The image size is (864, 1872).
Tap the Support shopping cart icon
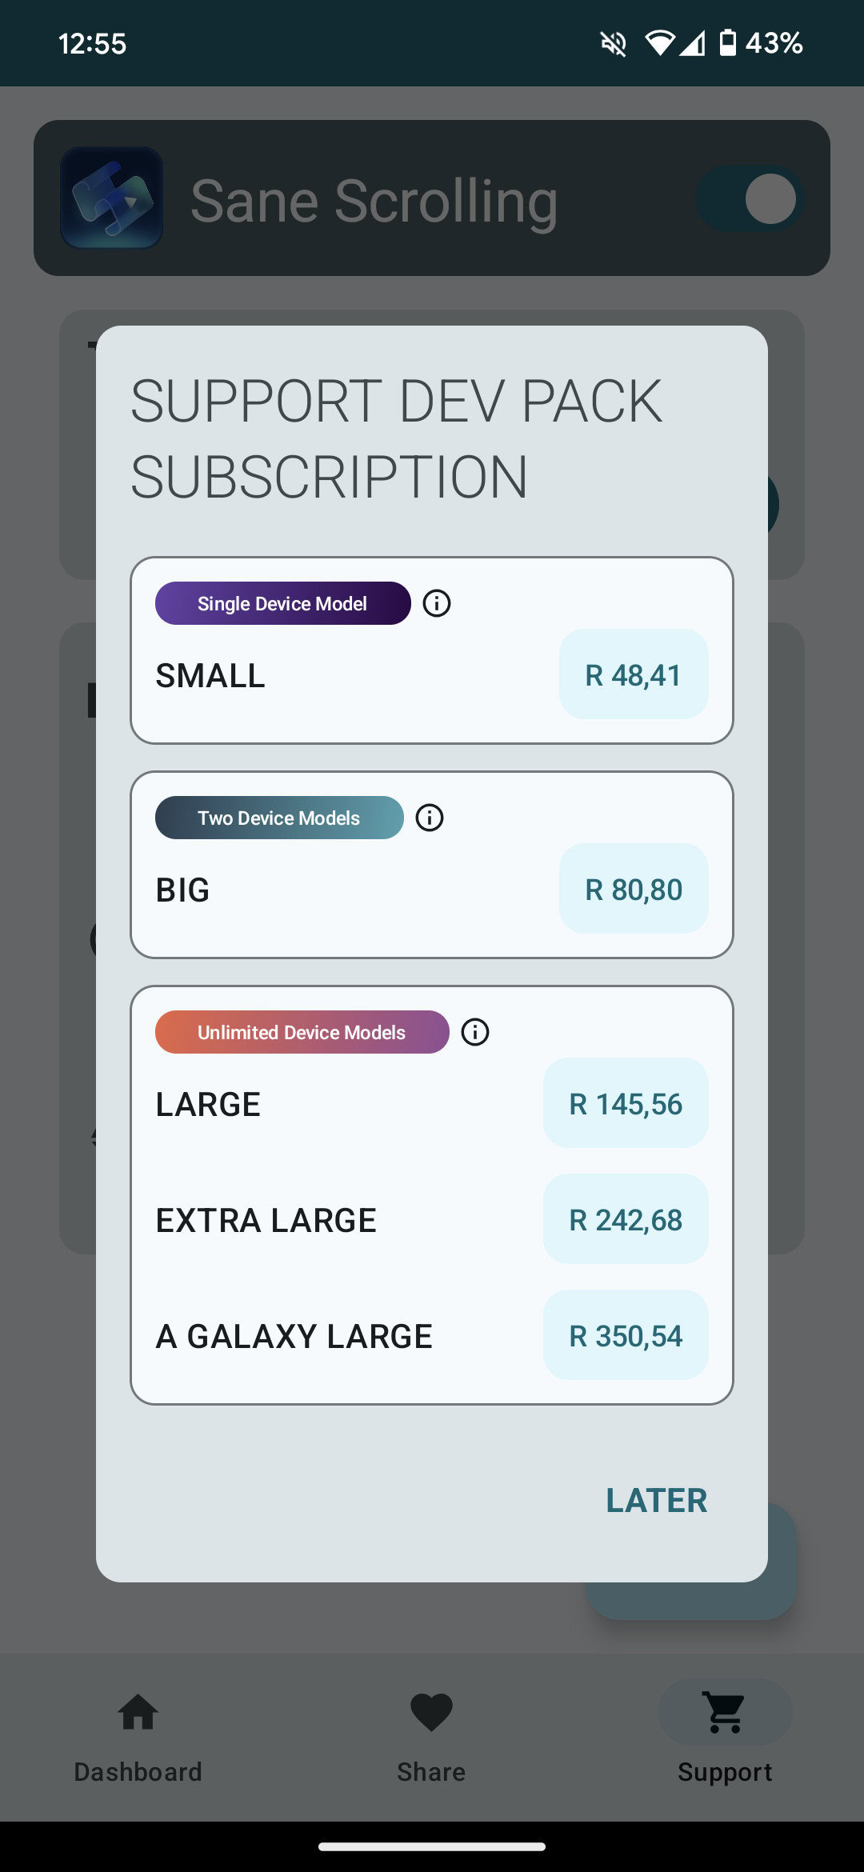pyautogui.click(x=725, y=1713)
